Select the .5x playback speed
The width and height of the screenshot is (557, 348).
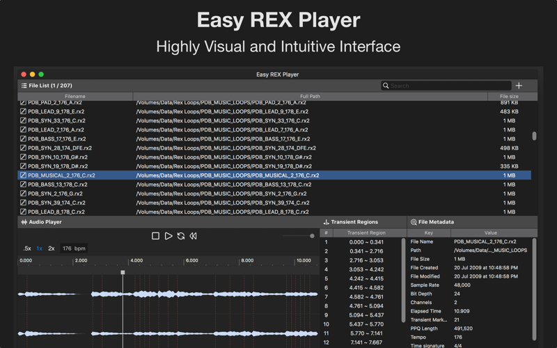27,248
